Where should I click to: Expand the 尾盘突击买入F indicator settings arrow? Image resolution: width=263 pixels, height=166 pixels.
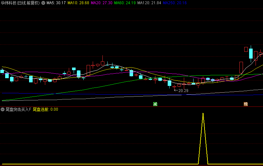pos(3,110)
